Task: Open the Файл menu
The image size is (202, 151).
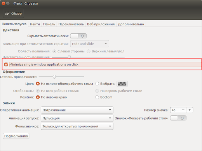Action: point(18,3)
